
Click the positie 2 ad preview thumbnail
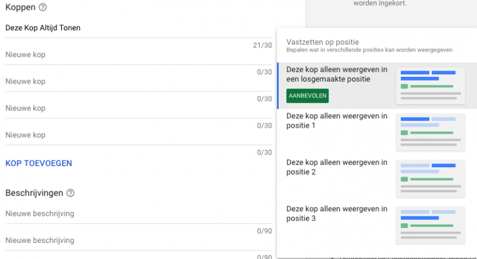[431, 178]
